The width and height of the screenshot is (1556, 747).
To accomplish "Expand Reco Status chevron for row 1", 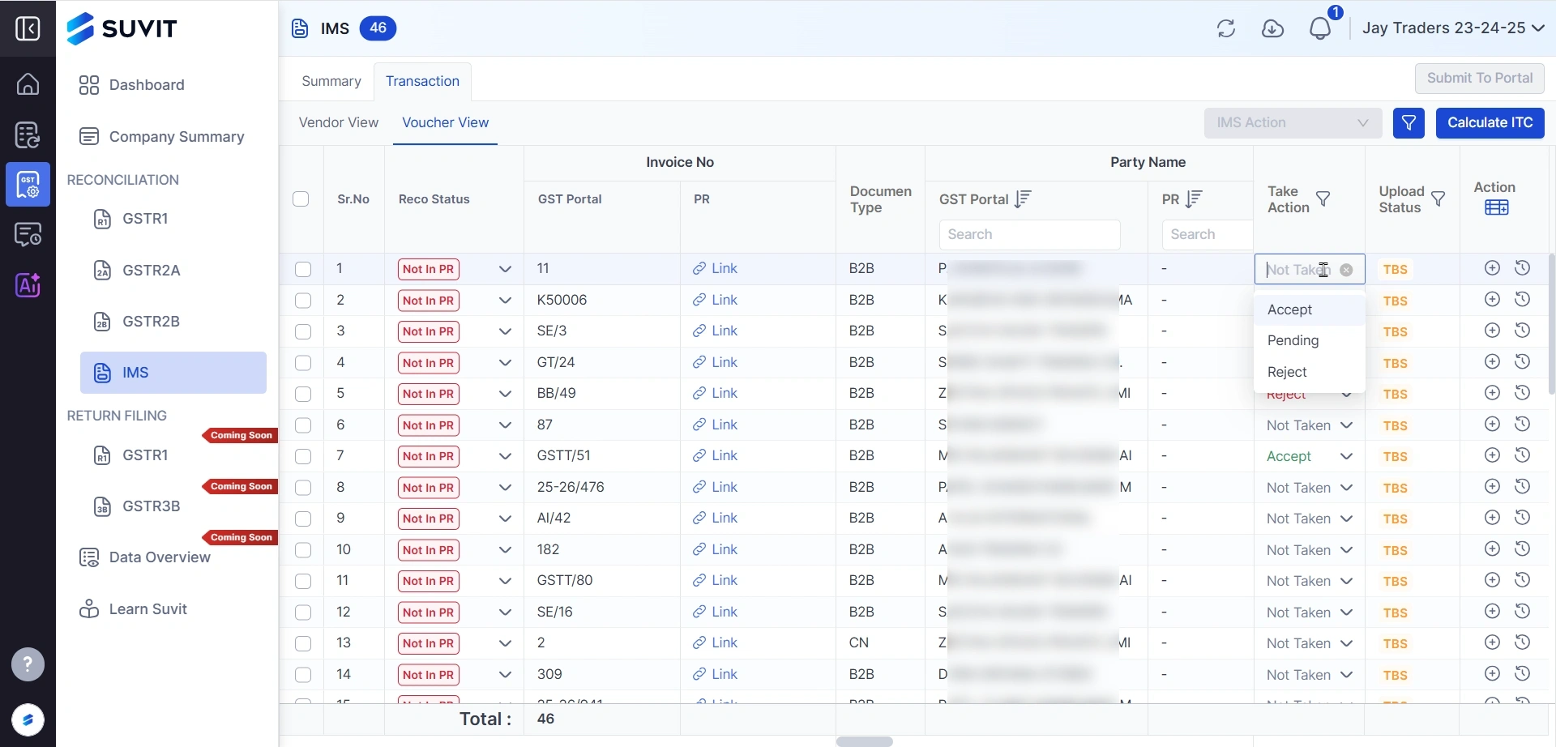I will [x=505, y=269].
